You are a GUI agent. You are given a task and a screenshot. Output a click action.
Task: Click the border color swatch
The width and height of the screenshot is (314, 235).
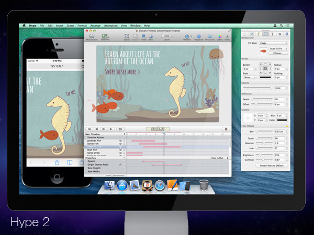click(x=265, y=77)
